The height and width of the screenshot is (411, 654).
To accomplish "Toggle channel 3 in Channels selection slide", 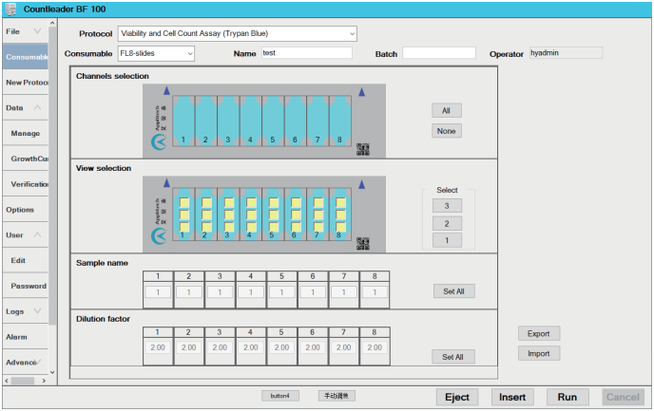I will pos(228,121).
